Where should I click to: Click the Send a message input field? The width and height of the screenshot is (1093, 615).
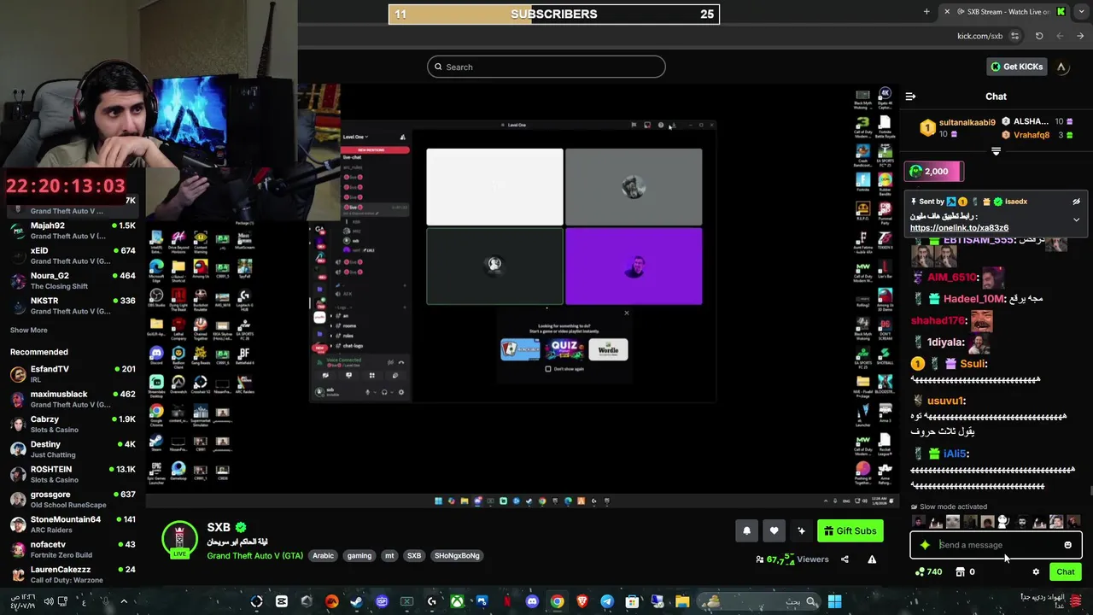(x=997, y=545)
